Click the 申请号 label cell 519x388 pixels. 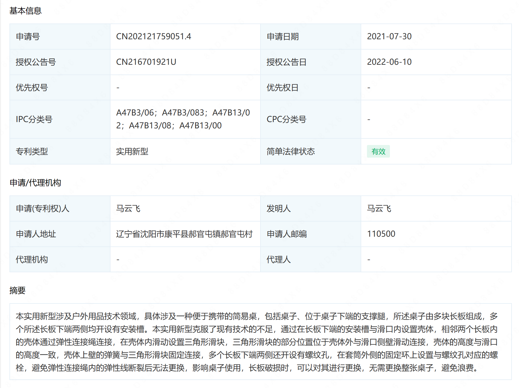click(x=60, y=37)
